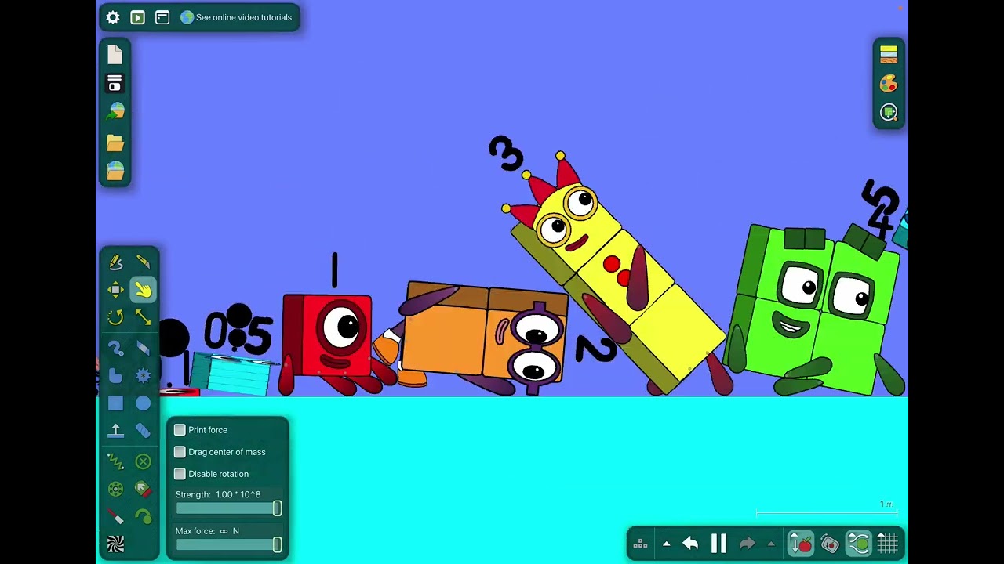Save the current scene
The height and width of the screenshot is (564, 1004).
pyautogui.click(x=115, y=83)
